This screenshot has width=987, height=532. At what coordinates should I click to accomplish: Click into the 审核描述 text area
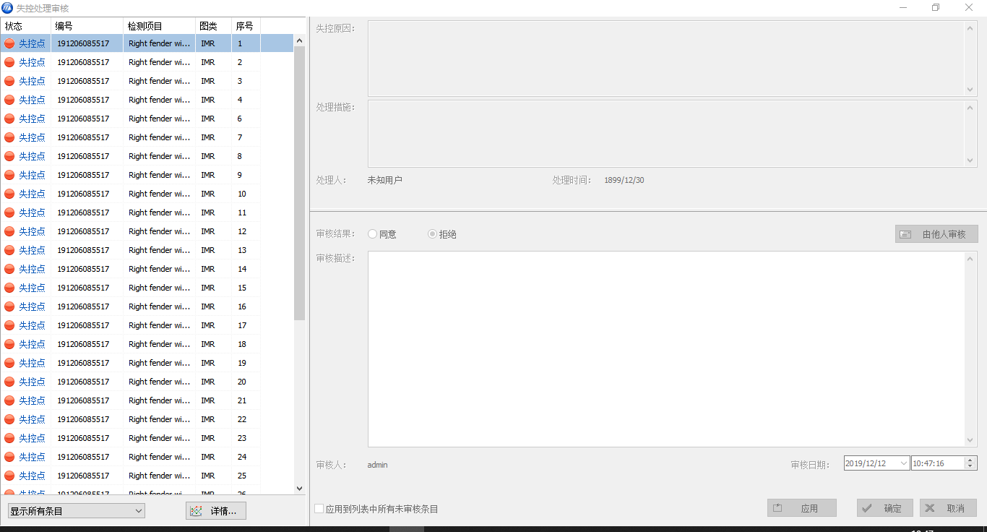pos(665,348)
